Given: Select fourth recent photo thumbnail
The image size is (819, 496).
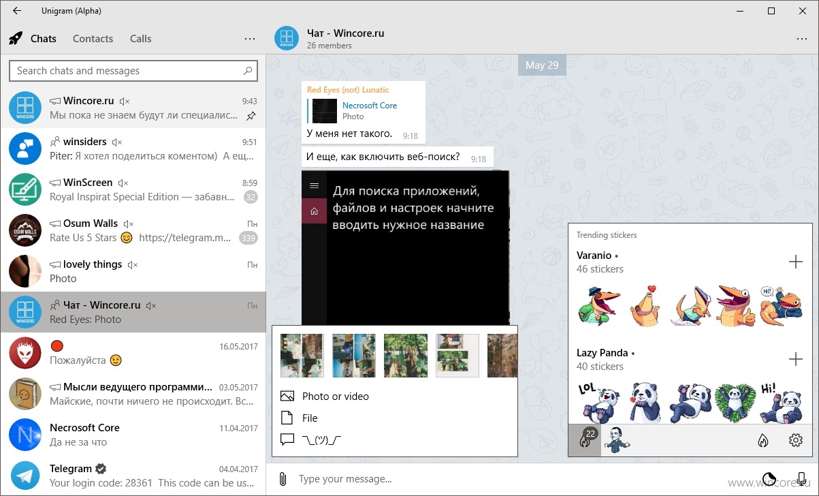Looking at the screenshot, I should [x=457, y=356].
